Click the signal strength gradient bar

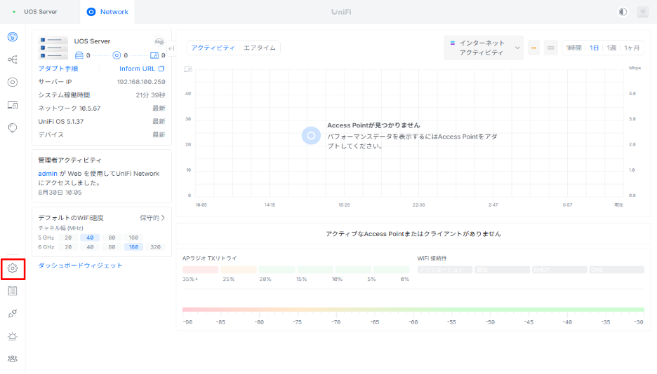click(x=413, y=310)
